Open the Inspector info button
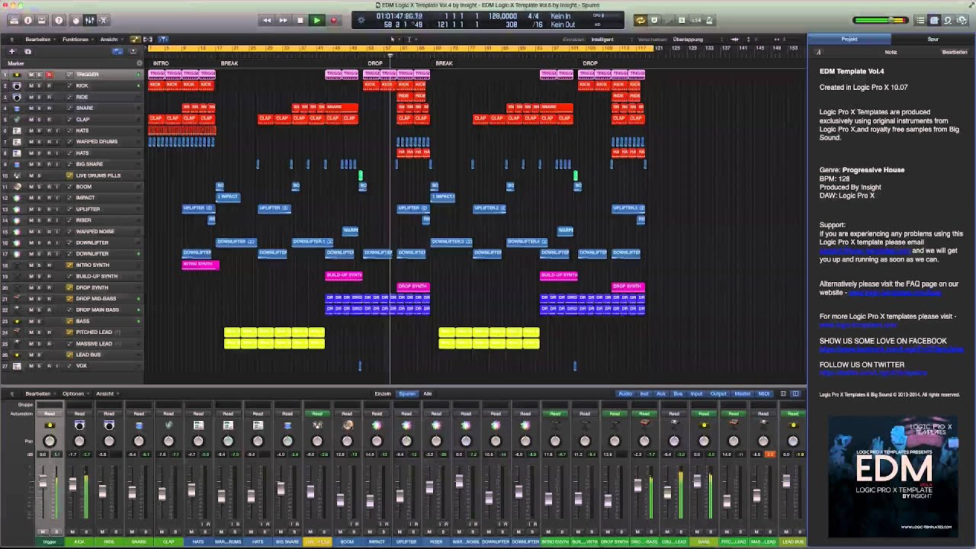This screenshot has width=976, height=549. (28, 21)
